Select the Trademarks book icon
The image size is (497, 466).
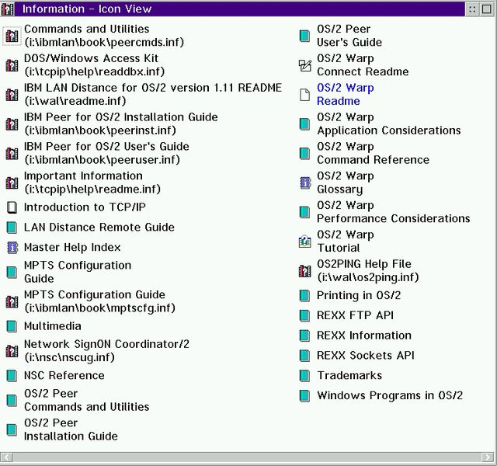[305, 375]
